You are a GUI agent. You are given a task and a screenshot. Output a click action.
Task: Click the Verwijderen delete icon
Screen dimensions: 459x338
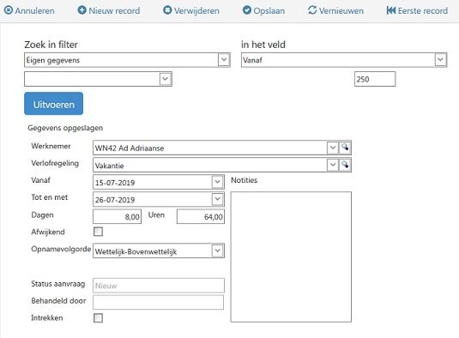167,10
